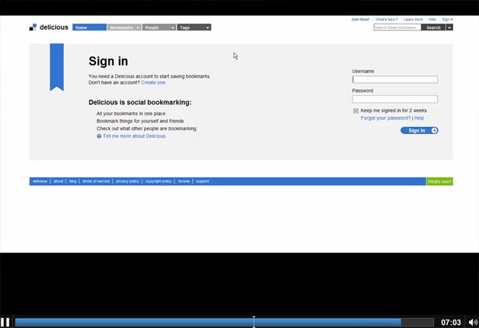Expand the Bookmarks menu dropdown arrow
Image resolution: width=479 pixels, height=328 pixels.
pyautogui.click(x=138, y=27)
